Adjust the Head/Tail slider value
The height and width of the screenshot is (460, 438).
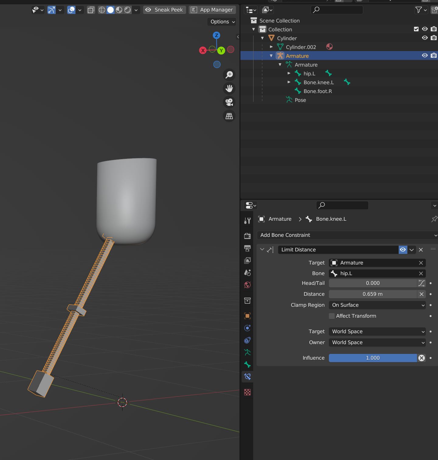[x=373, y=283]
